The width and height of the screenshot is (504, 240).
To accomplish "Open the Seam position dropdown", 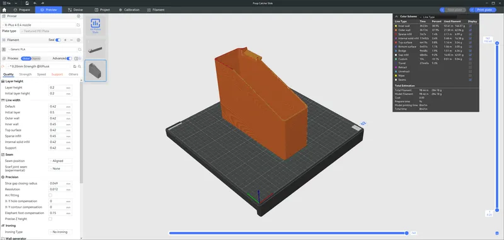I will (60, 161).
